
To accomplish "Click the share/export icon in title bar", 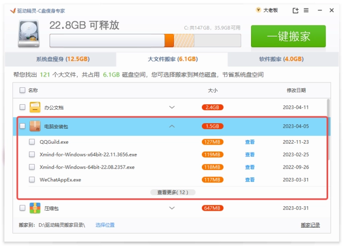I will 296,10.
